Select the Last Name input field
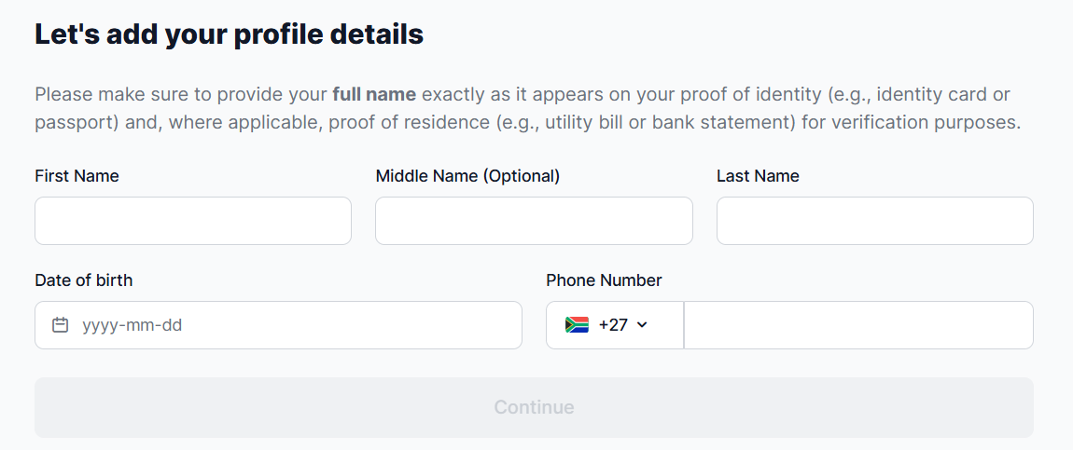The image size is (1073, 450). click(x=874, y=221)
